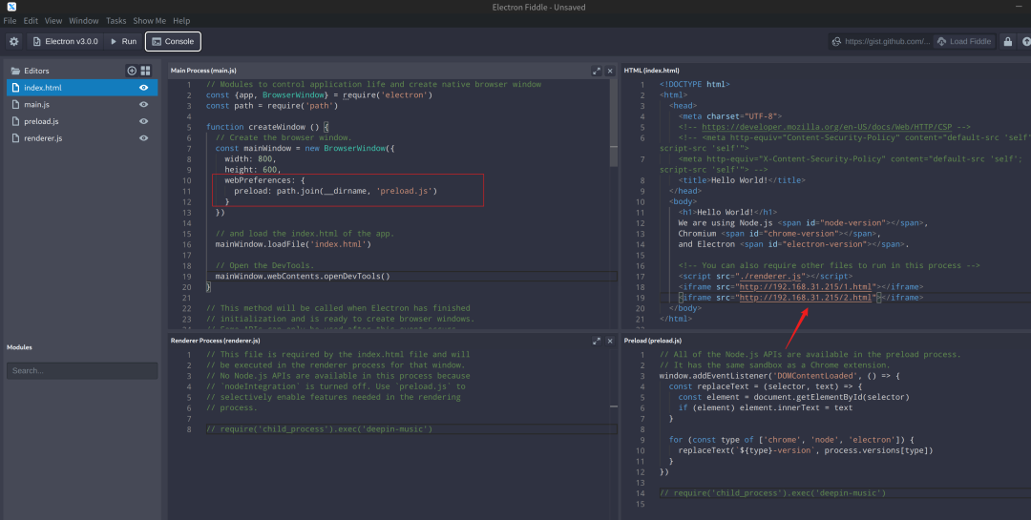
Task: Toggle visibility of index.html editor
Action: [x=144, y=88]
